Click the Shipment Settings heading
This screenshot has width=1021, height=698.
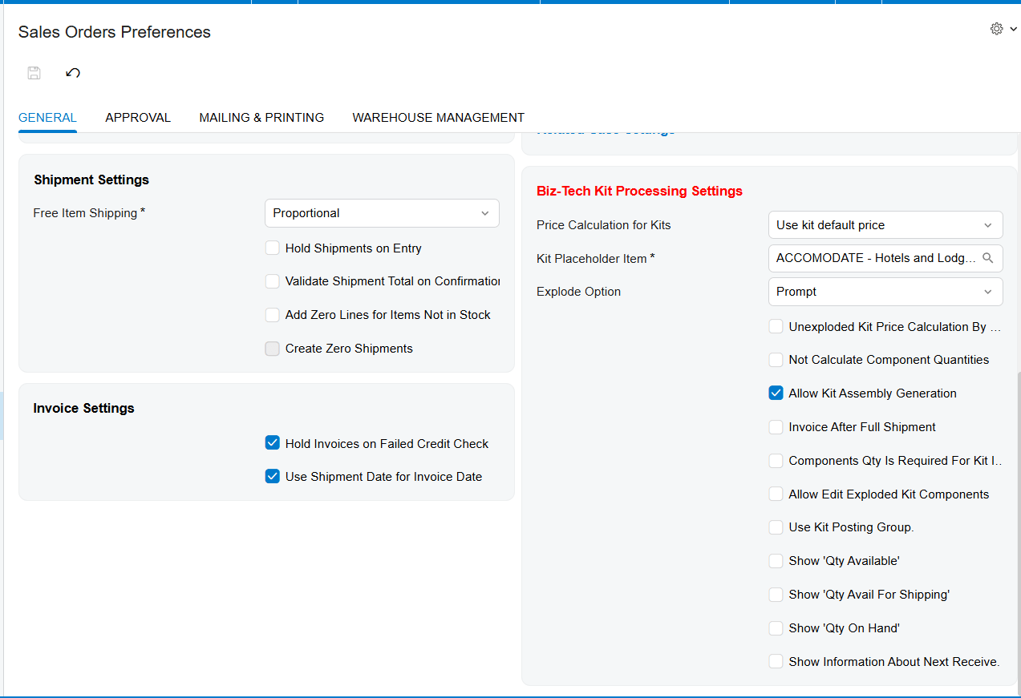91,180
